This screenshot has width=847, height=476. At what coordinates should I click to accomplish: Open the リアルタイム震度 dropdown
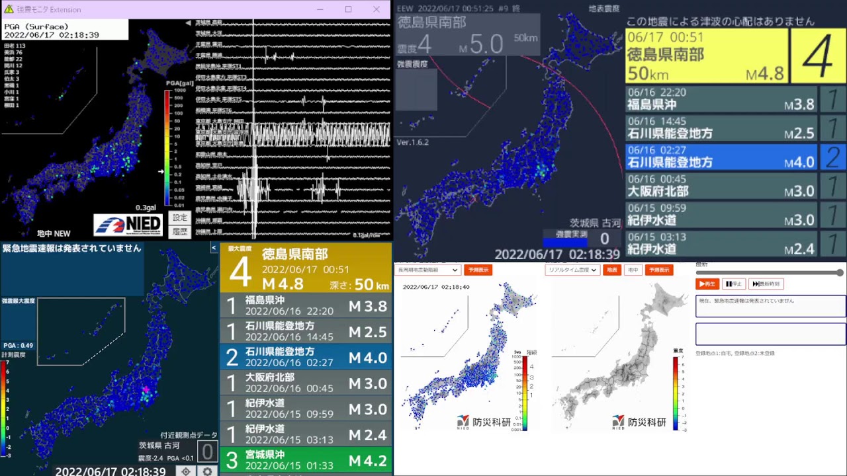[572, 270]
